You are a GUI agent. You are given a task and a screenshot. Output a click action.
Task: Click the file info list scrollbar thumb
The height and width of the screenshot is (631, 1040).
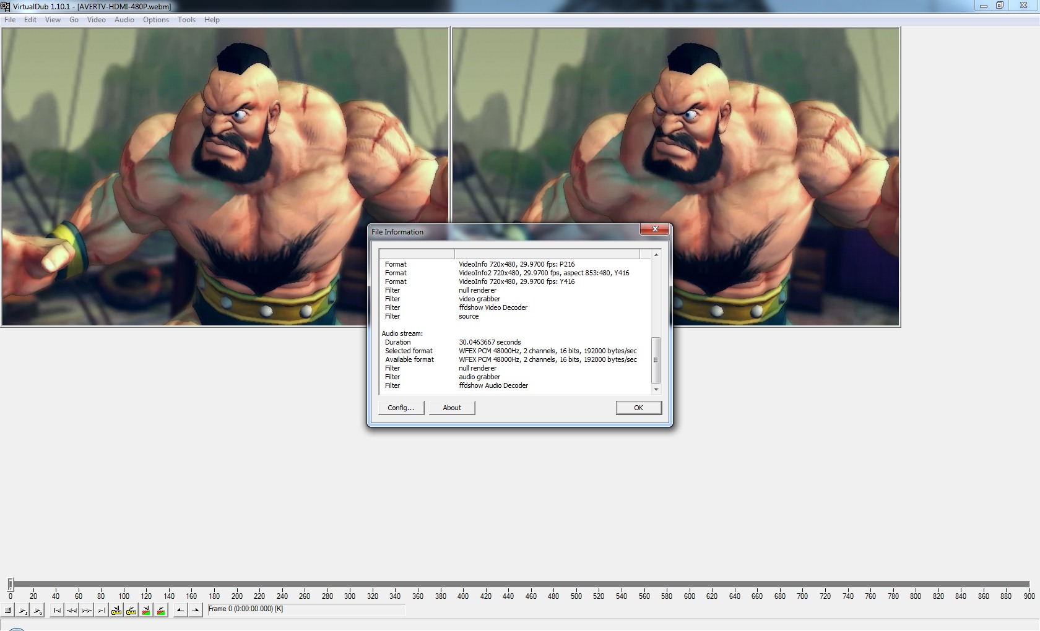656,360
